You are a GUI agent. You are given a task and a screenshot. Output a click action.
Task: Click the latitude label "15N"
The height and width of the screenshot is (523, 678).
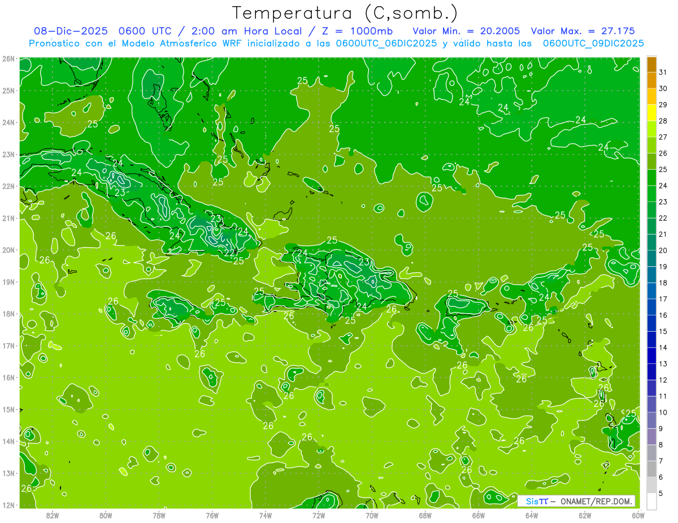[x=9, y=410]
